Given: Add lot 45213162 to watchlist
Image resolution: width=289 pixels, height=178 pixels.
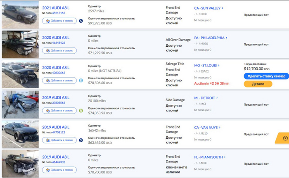Looking at the screenshot, I should coord(59,21).
